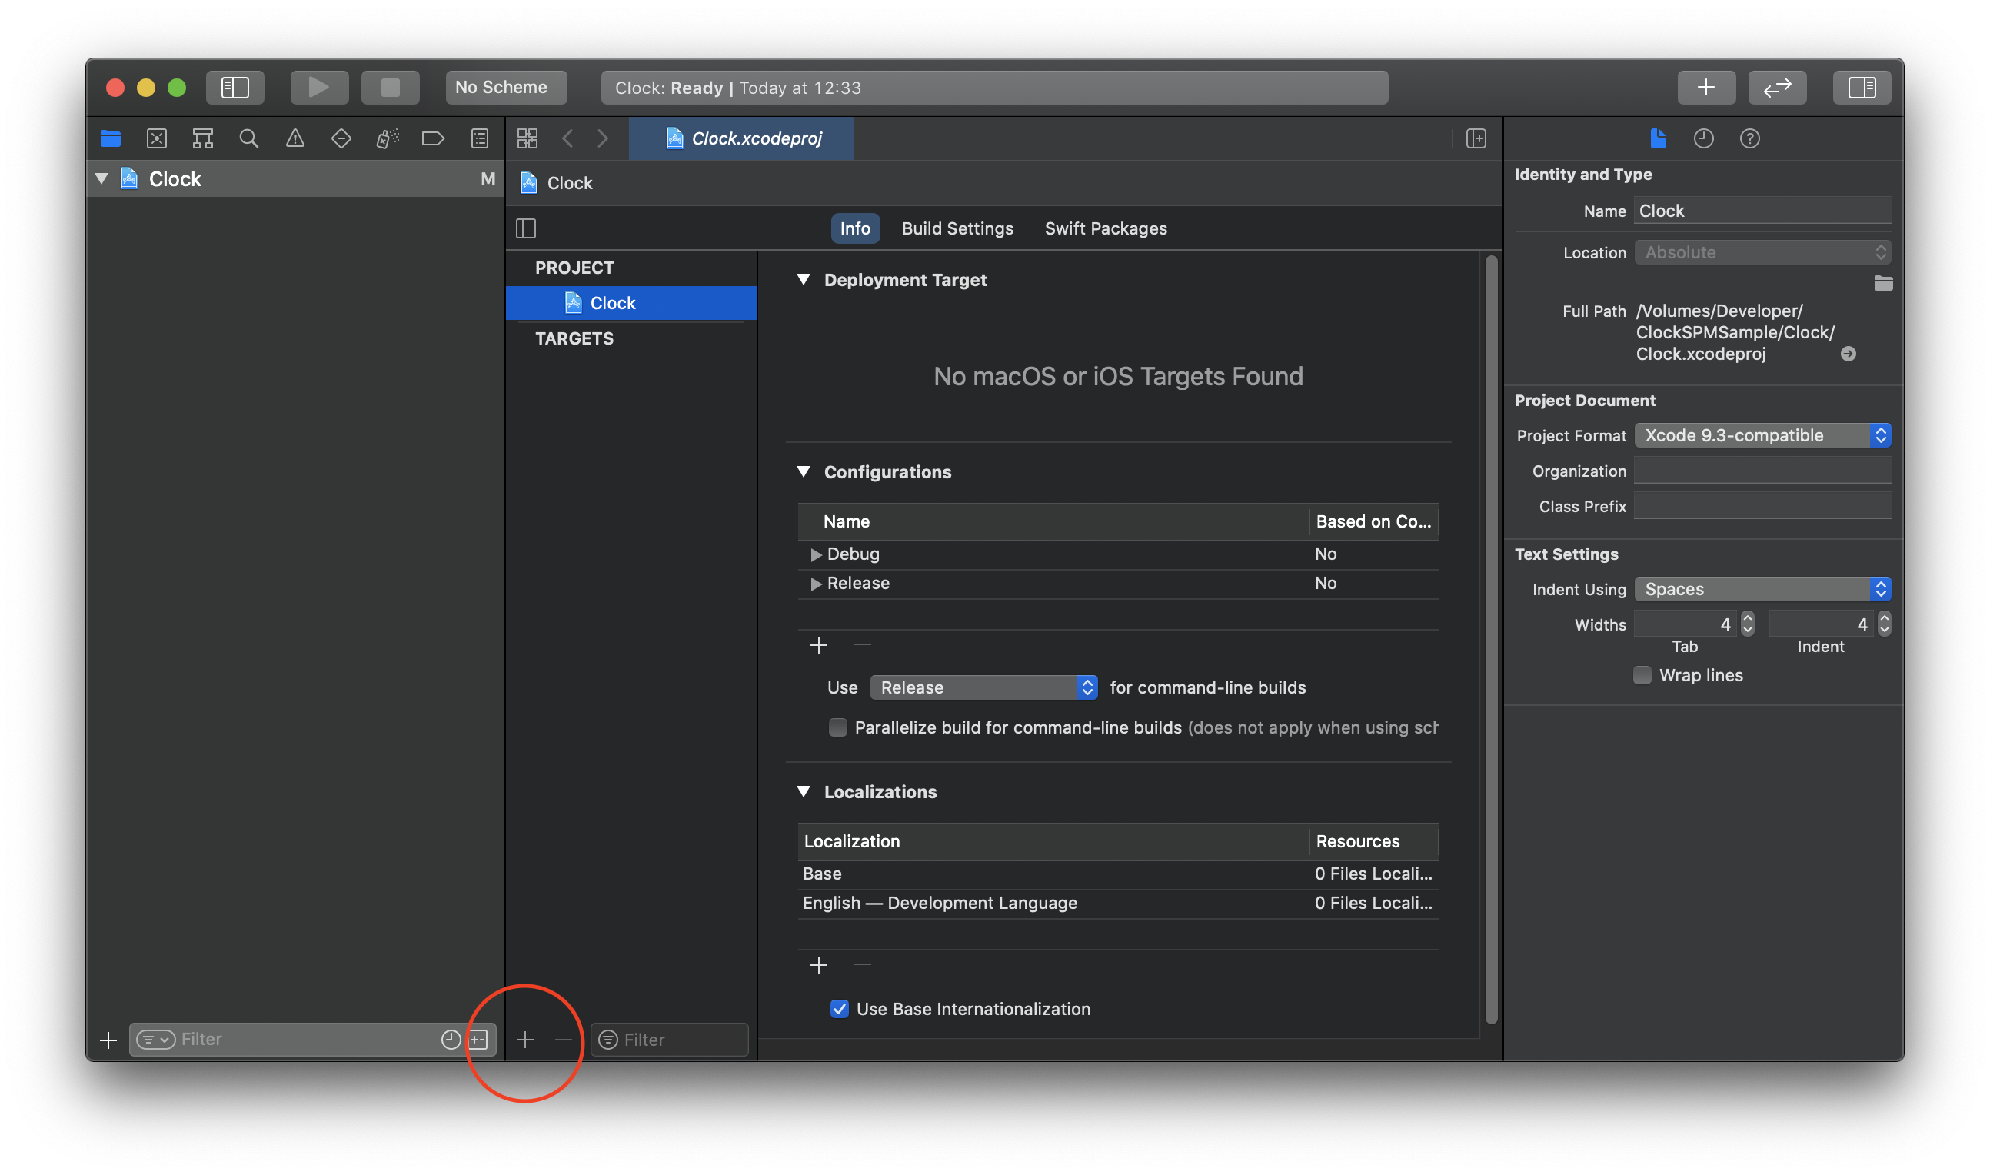Screen dimensions: 1990x1175
Task: Click the Organization text field
Action: (x=1762, y=471)
